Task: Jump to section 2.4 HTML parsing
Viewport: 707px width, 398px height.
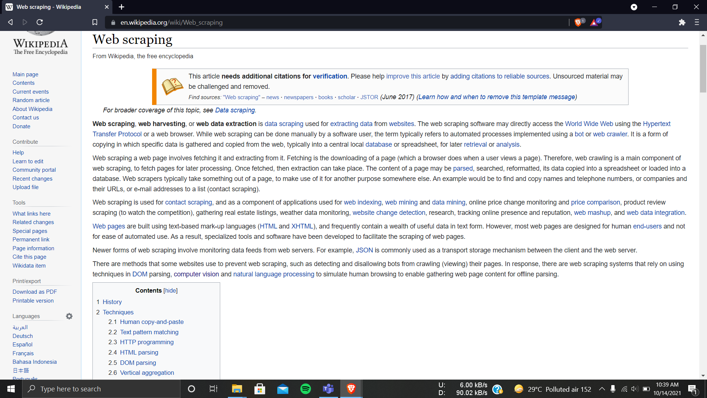Action: [x=139, y=352]
